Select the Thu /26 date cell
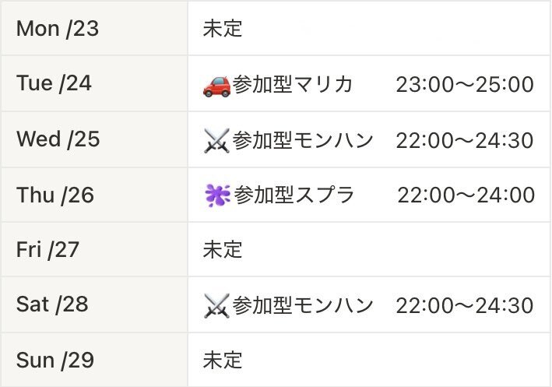The width and height of the screenshot is (552, 387). click(94, 195)
